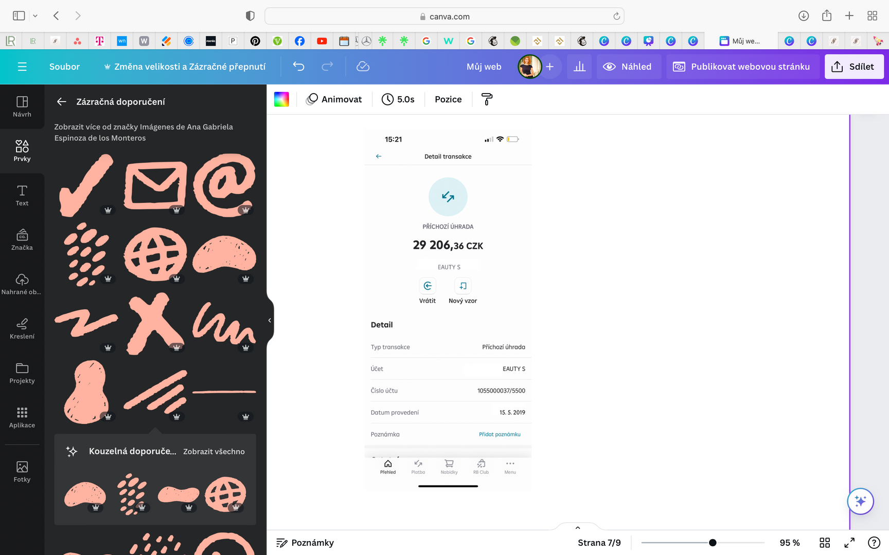
Task: Open the background color picker swatch
Action: click(281, 99)
